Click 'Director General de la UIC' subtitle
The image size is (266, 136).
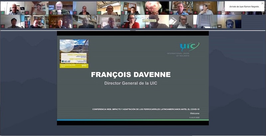131,83
